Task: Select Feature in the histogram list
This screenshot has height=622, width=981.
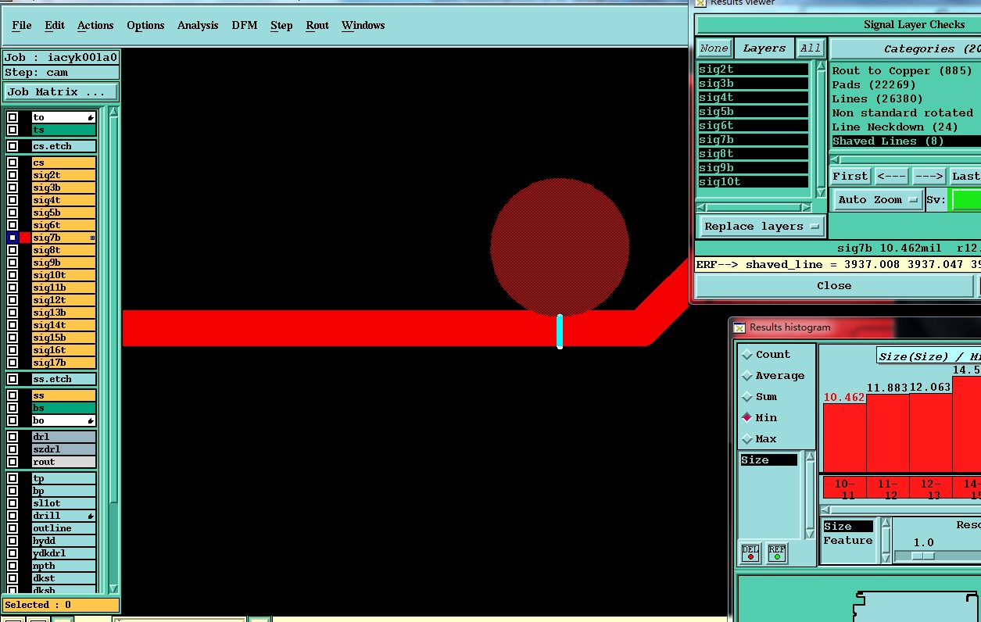Action: coord(847,541)
